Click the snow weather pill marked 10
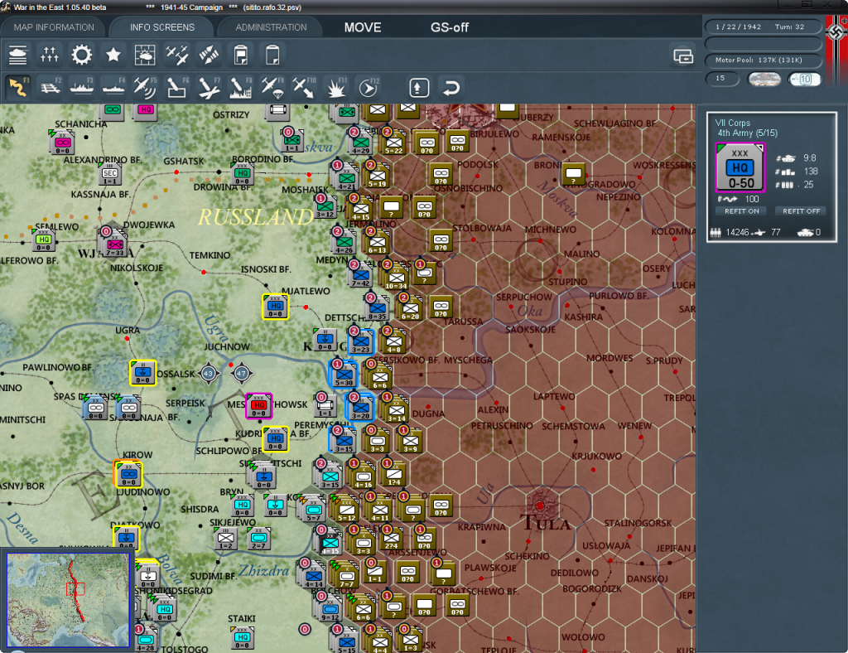This screenshot has width=848, height=653. click(804, 80)
